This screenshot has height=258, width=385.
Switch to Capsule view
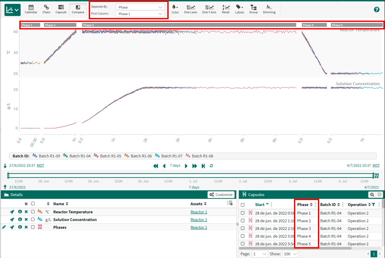61,9
